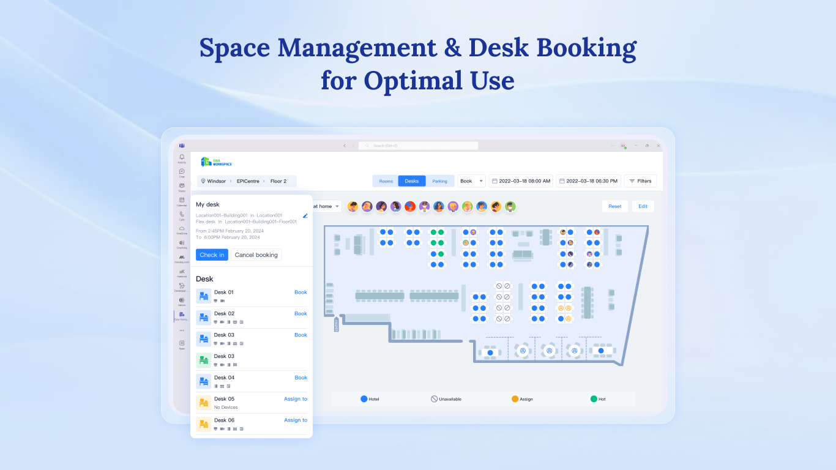Open Gaia Workspace app in sidebar
The height and width of the screenshot is (470, 836).
182,315
